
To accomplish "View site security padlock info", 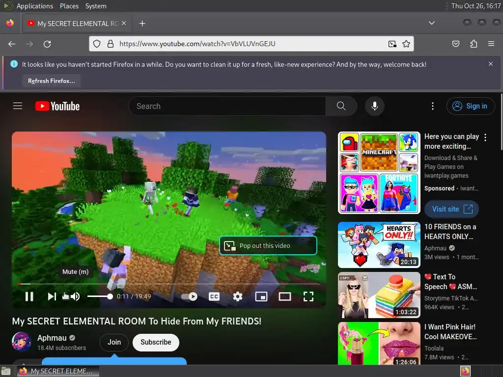I will tap(111, 44).
